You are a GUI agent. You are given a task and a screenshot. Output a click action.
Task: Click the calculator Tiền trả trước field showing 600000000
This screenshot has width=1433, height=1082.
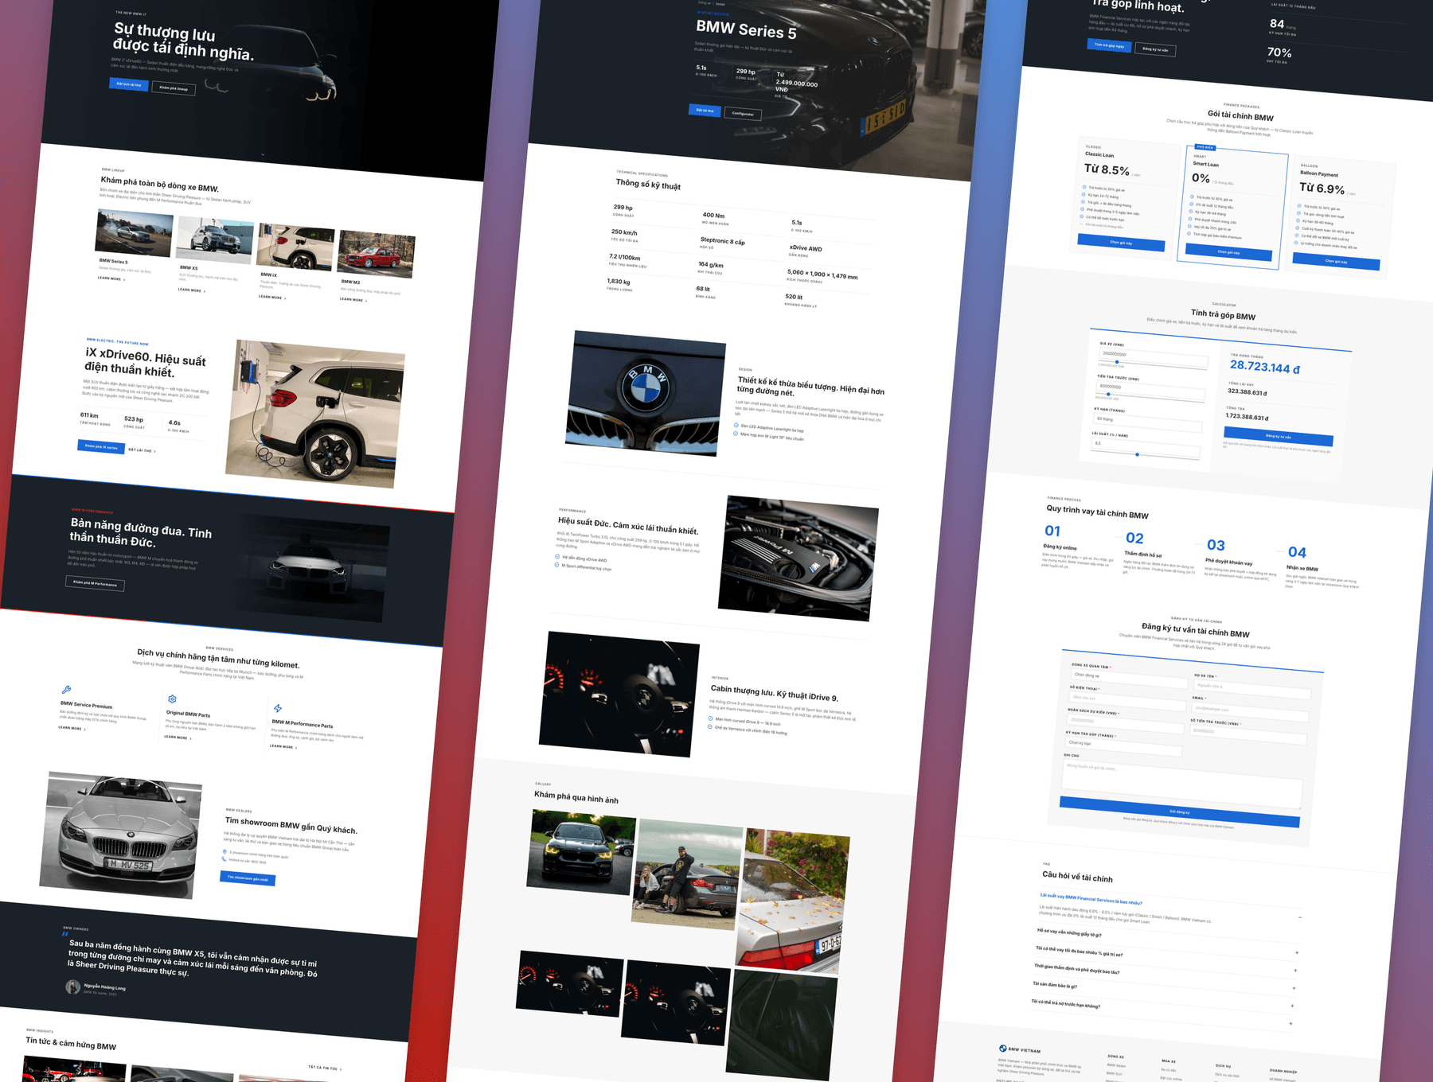(1151, 389)
